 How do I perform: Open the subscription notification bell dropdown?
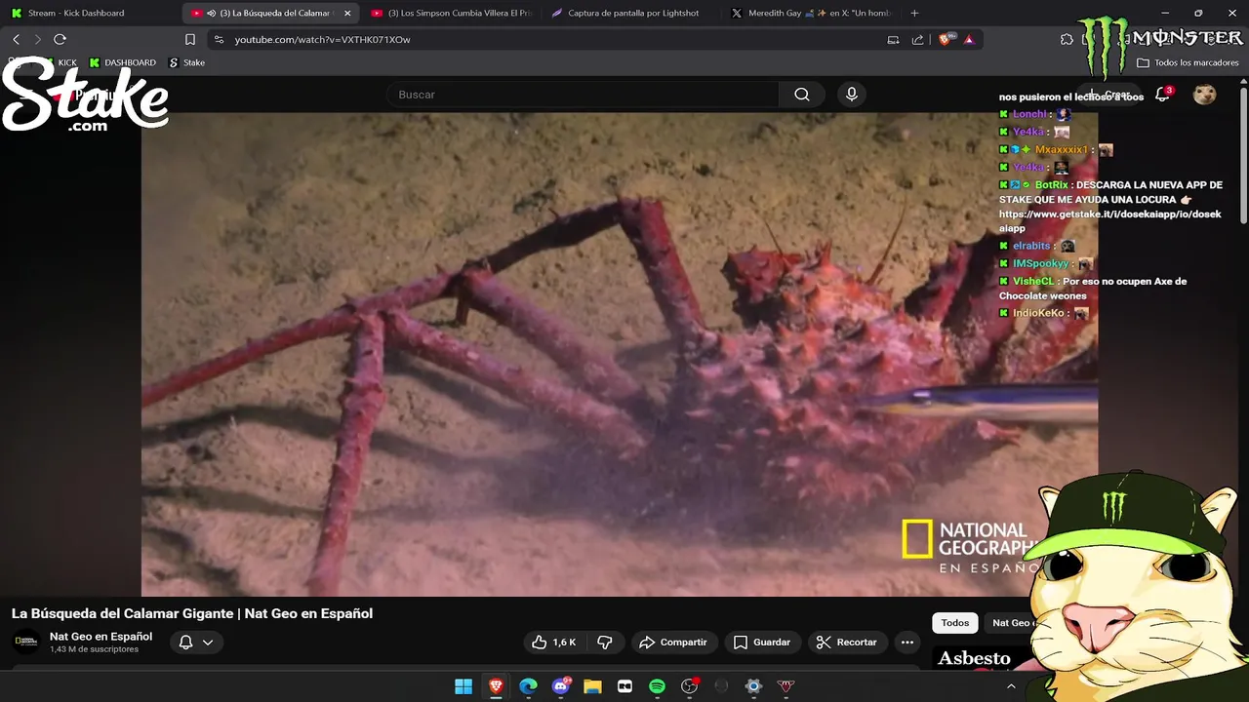196,642
